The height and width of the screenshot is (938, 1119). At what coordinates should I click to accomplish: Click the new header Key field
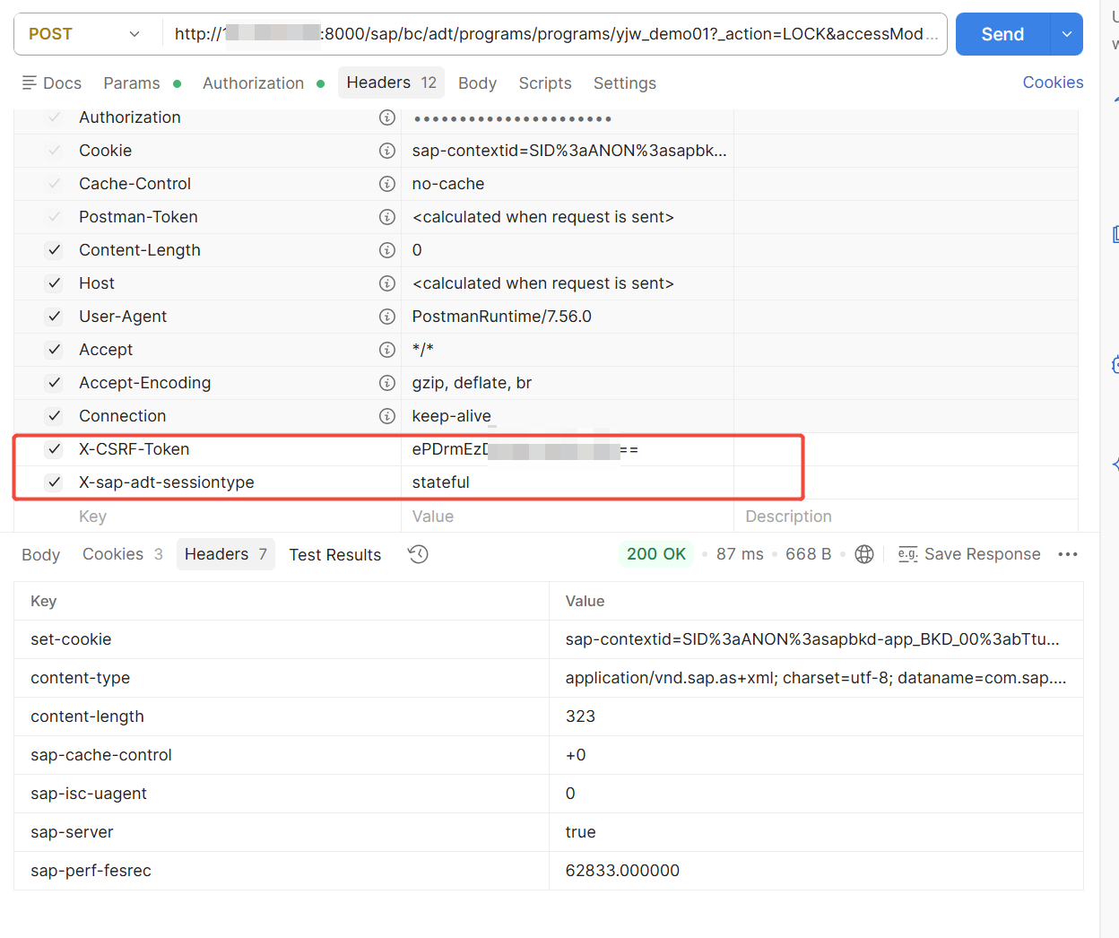coord(237,517)
